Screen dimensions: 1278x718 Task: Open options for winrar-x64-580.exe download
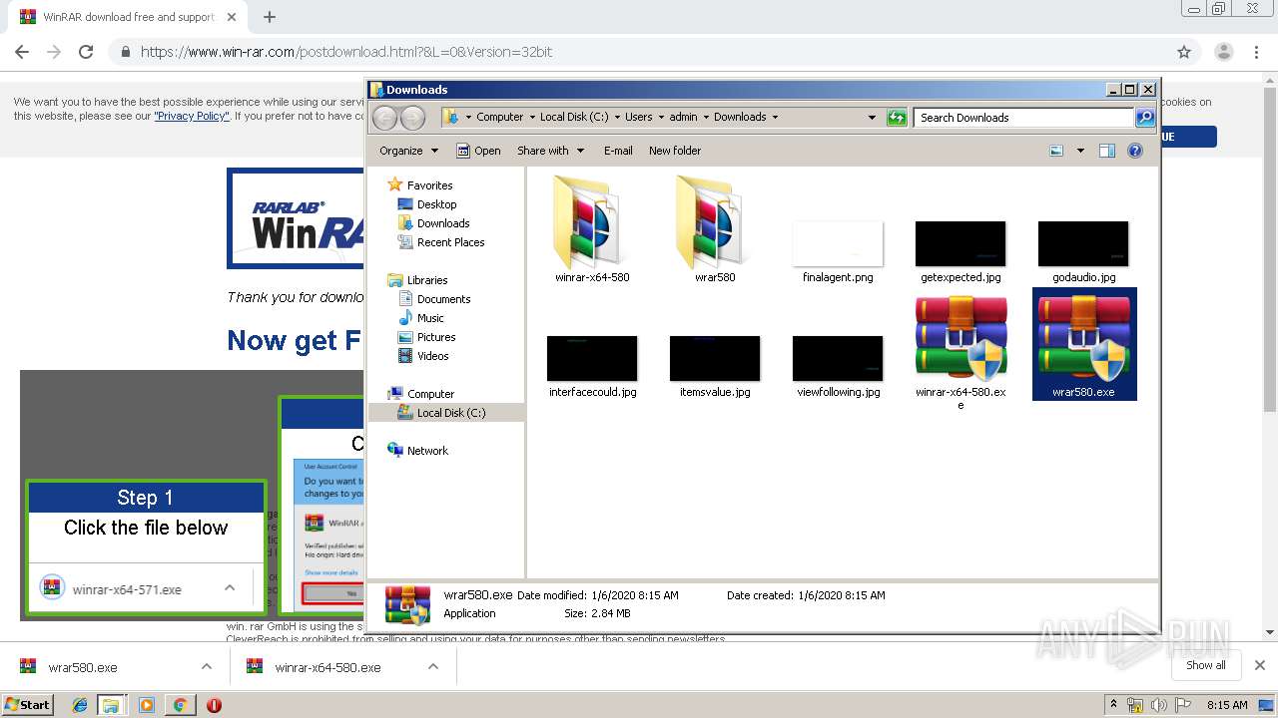coord(433,667)
